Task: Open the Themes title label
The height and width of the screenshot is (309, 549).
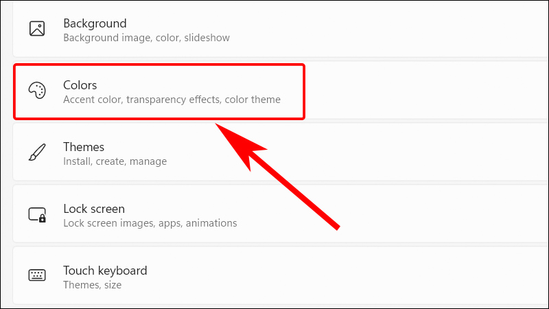Action: pos(84,147)
